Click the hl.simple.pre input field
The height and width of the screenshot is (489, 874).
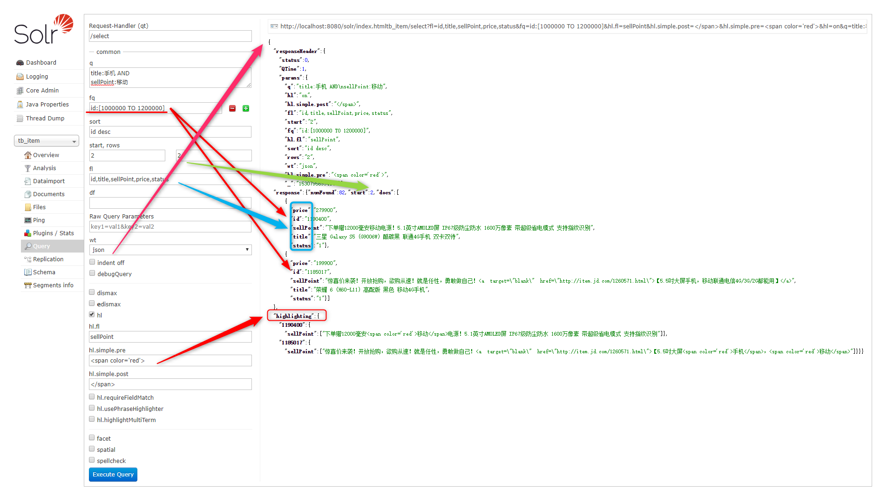click(170, 361)
